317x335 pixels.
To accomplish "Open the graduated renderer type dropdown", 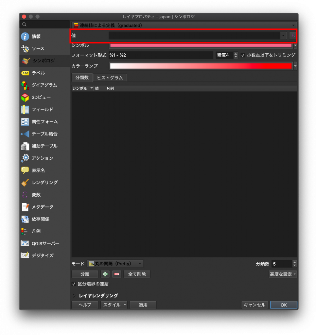I will (x=184, y=26).
